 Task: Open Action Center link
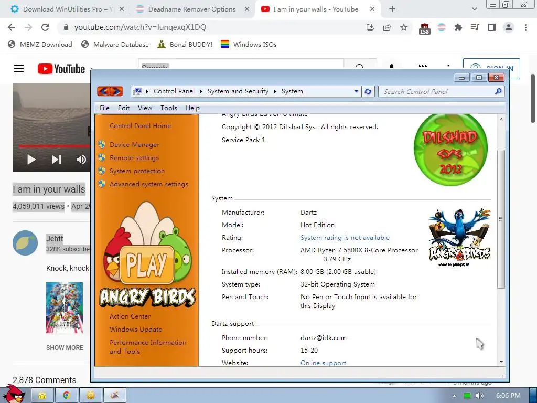(130, 316)
